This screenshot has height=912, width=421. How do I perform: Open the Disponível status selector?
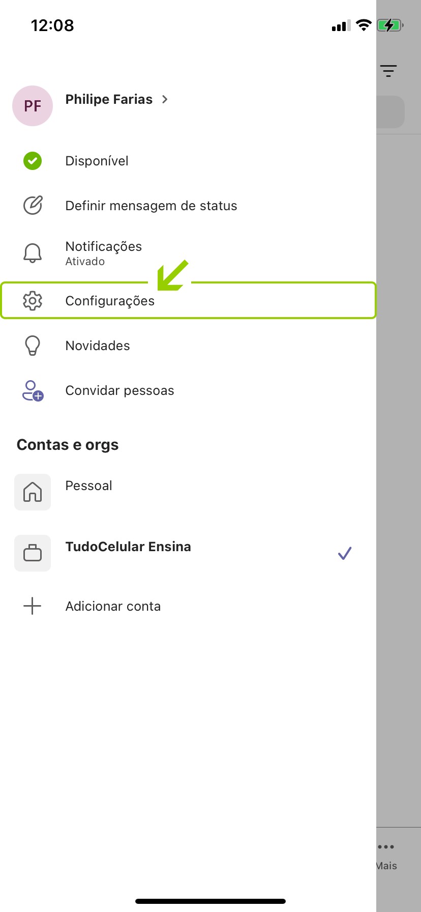(97, 161)
